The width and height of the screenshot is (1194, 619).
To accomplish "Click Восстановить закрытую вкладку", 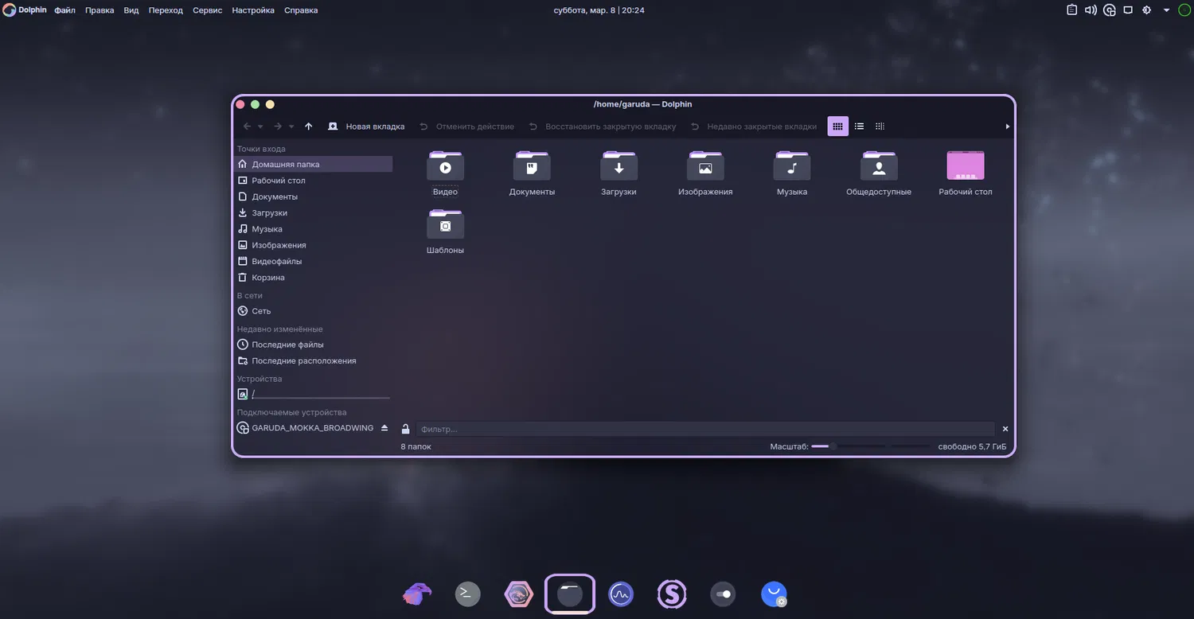I will pyautogui.click(x=602, y=127).
